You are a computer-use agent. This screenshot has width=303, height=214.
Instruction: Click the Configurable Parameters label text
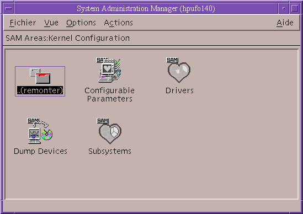click(x=110, y=94)
